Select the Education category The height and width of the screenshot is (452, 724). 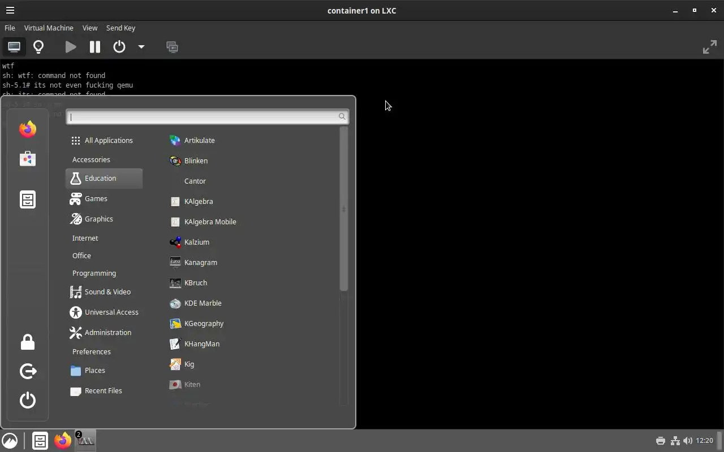(x=104, y=178)
